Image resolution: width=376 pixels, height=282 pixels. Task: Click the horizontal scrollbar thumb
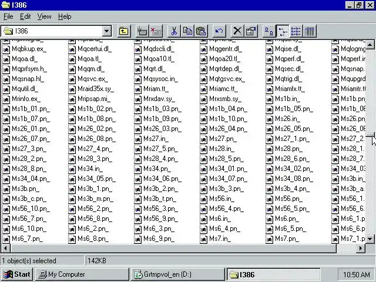click(173, 249)
